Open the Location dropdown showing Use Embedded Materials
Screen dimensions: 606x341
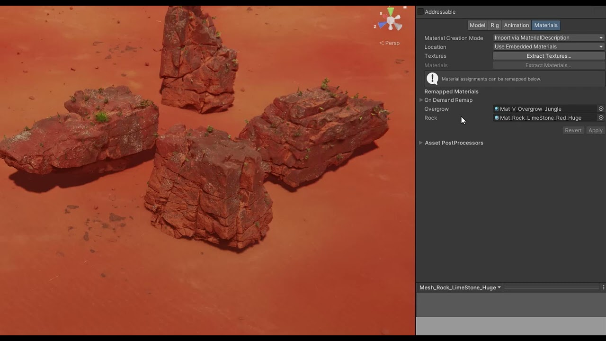point(548,46)
